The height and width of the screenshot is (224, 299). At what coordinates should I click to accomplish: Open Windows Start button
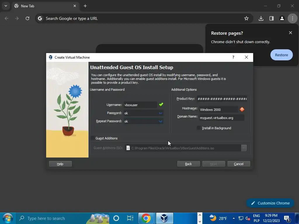(8, 218)
